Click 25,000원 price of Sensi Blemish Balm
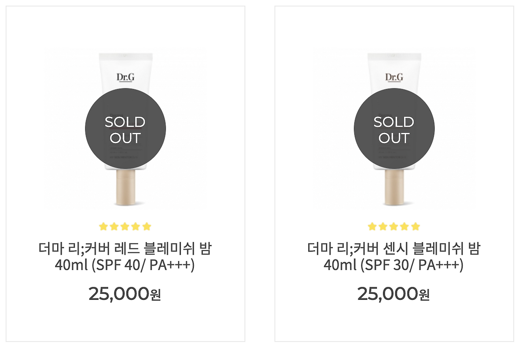This screenshot has height=346, width=519. tap(394, 294)
